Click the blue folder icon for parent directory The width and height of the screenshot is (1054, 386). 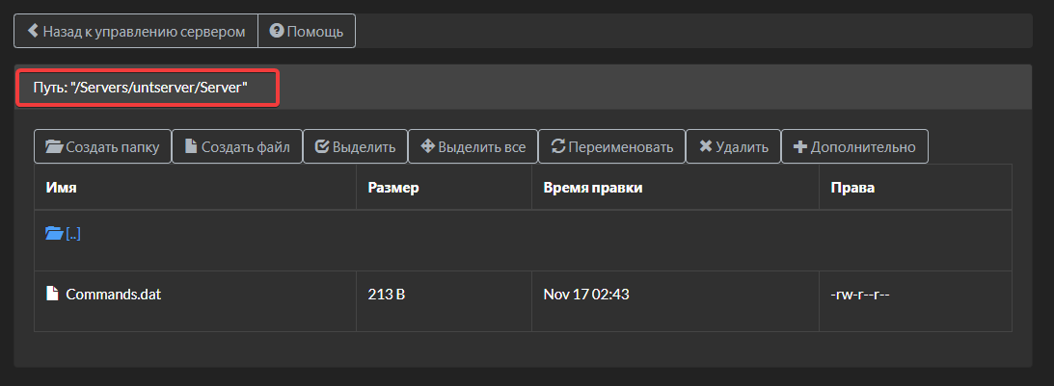point(54,234)
